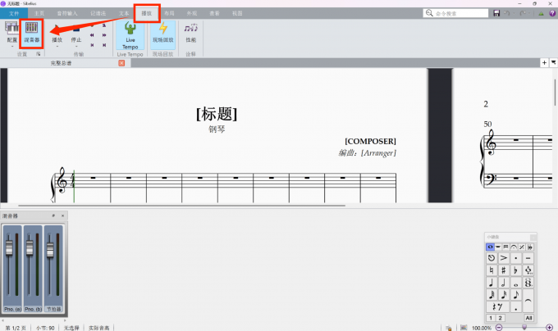This screenshot has width=558, height=331.
Task: Click the rest button on keypad
Action: (497, 307)
